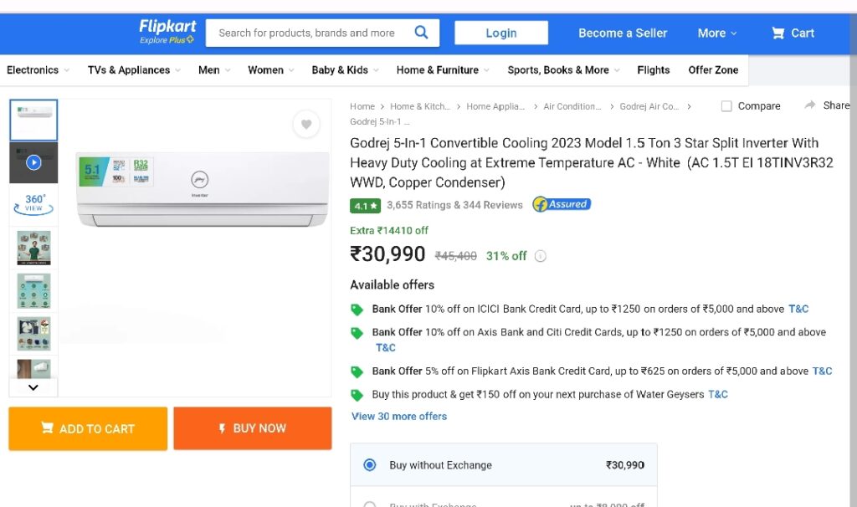Click the ADD TO CART button

(88, 428)
